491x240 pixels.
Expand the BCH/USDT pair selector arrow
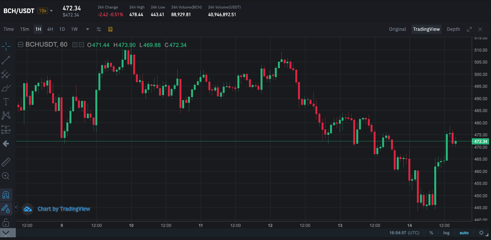coord(51,11)
